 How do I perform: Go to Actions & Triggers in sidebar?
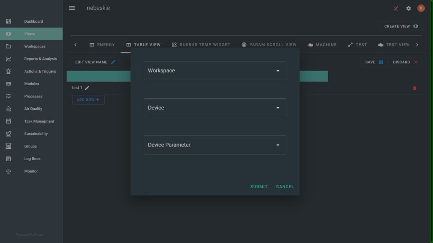tap(40, 71)
